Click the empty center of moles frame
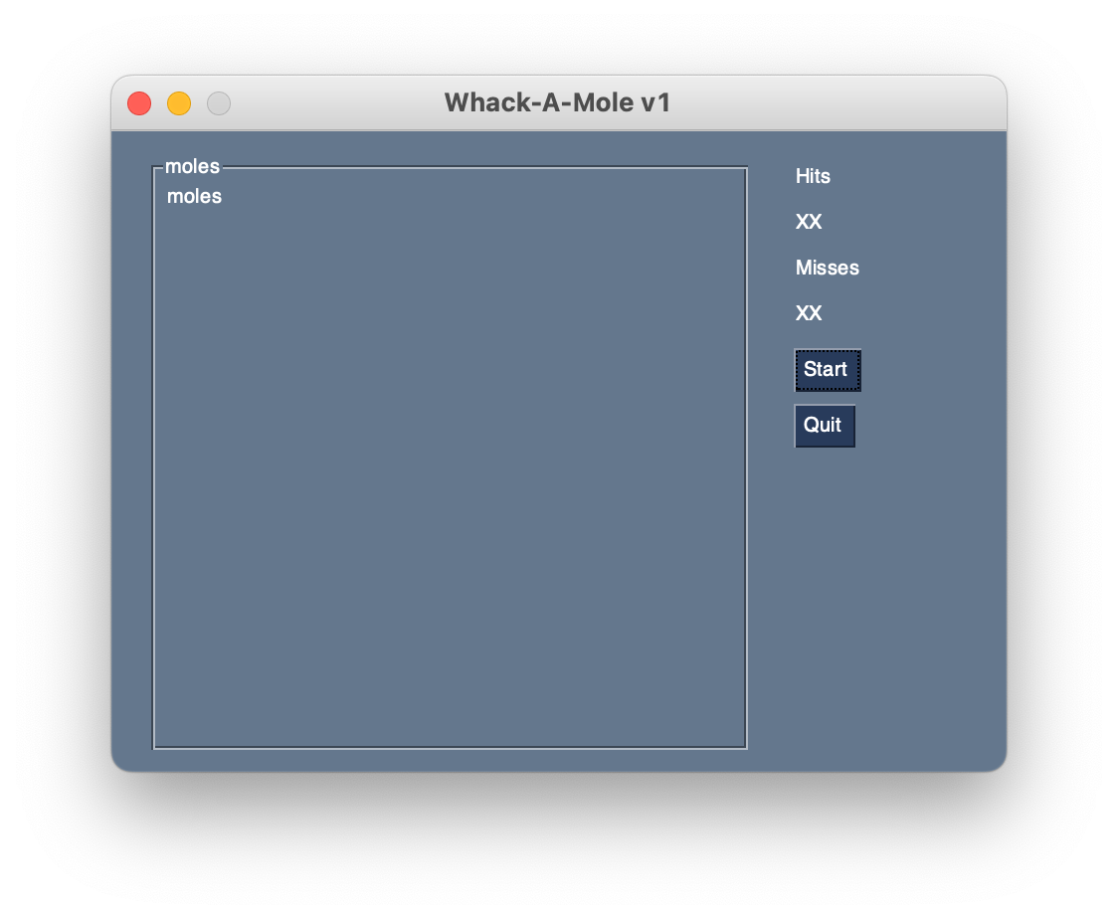 450,470
